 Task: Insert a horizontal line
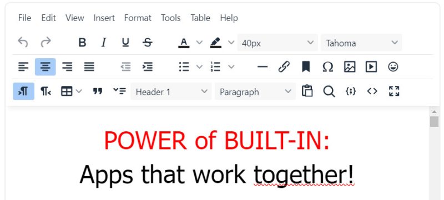point(262,66)
